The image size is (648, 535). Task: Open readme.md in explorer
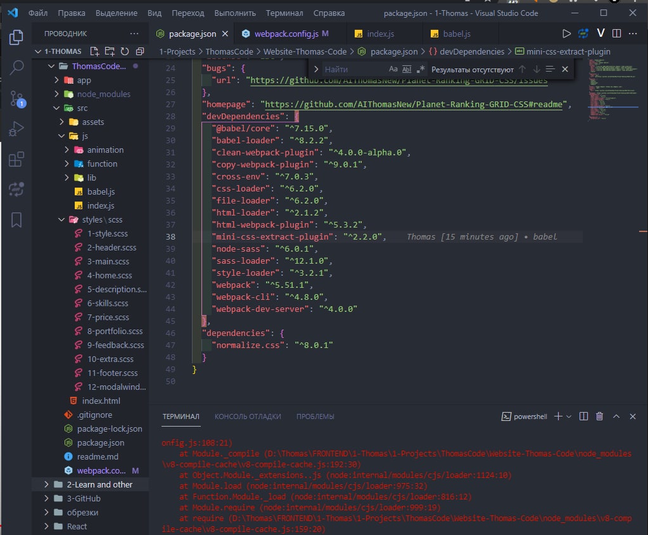pyautogui.click(x=98, y=456)
